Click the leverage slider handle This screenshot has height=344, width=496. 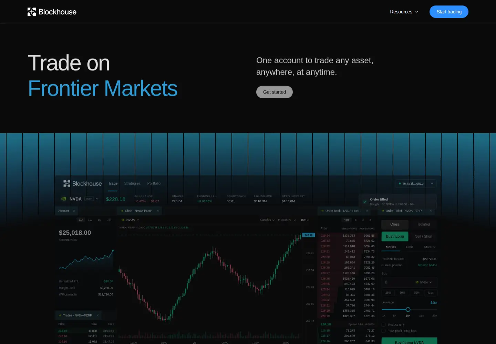click(x=408, y=310)
